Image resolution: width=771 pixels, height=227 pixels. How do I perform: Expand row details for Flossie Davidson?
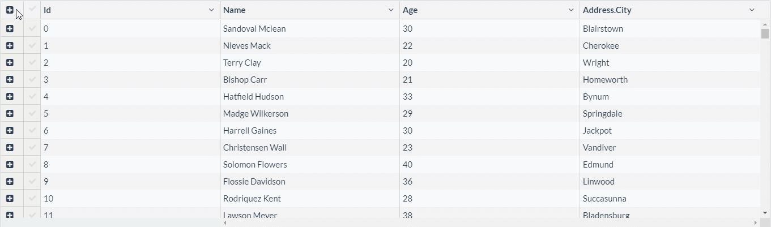[10, 182]
